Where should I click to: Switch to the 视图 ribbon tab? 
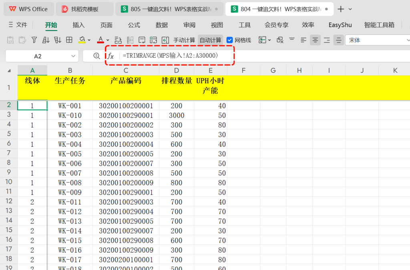click(x=217, y=25)
